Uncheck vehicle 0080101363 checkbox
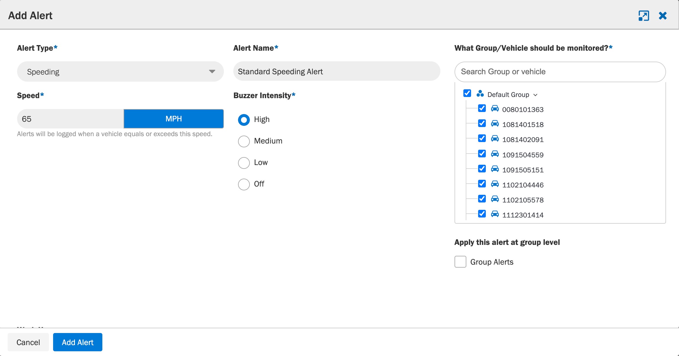 click(x=482, y=108)
